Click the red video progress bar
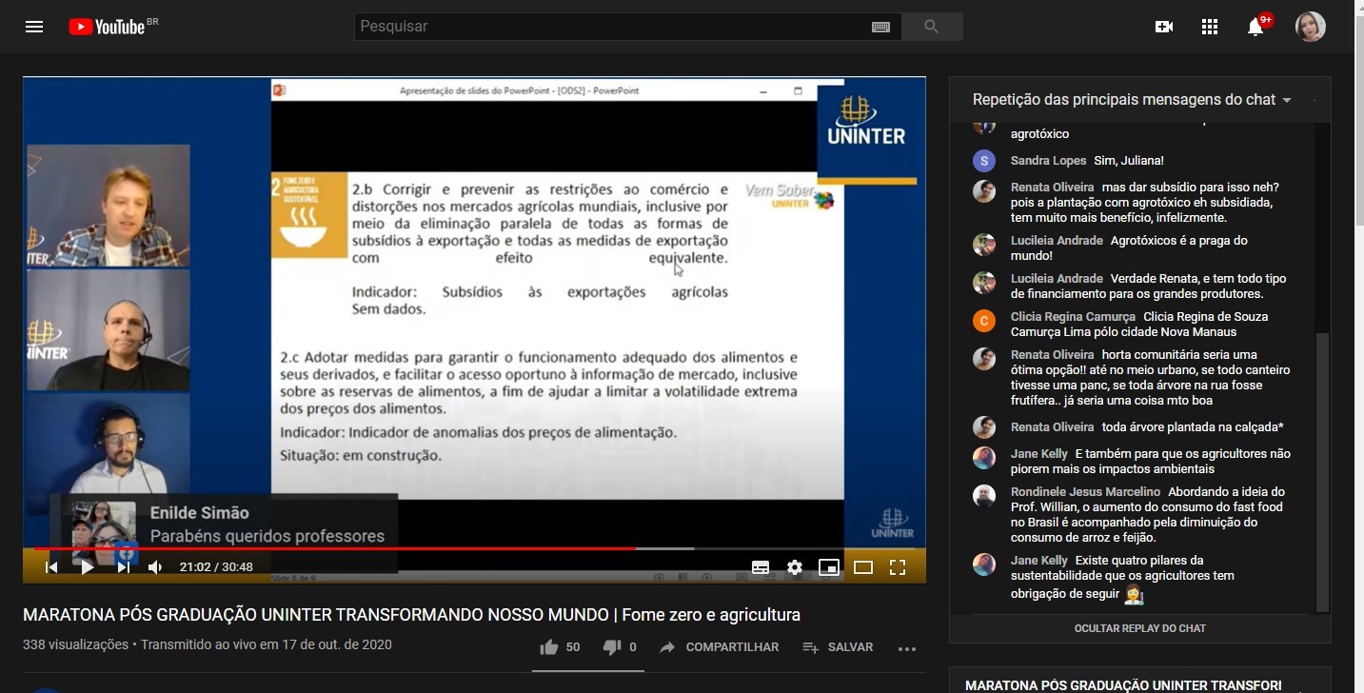 tap(381, 548)
